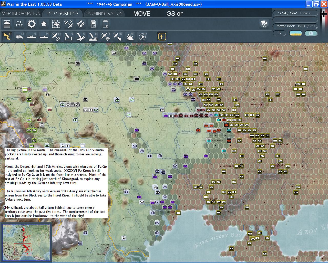Click the white flags icon
Screen dimensions: 328x263
tap(264, 24)
